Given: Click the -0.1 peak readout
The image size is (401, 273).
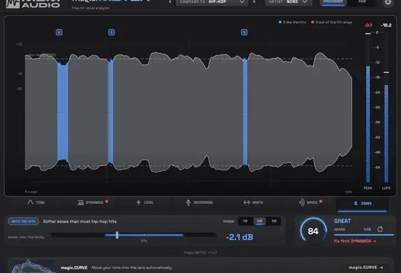Looking at the screenshot, I should [367, 25].
